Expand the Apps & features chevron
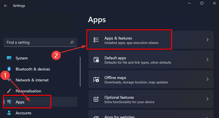This screenshot has height=118, width=219. point(207,40)
